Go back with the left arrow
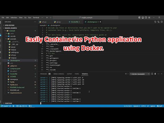Screen dimensions: 164x123 47,17
